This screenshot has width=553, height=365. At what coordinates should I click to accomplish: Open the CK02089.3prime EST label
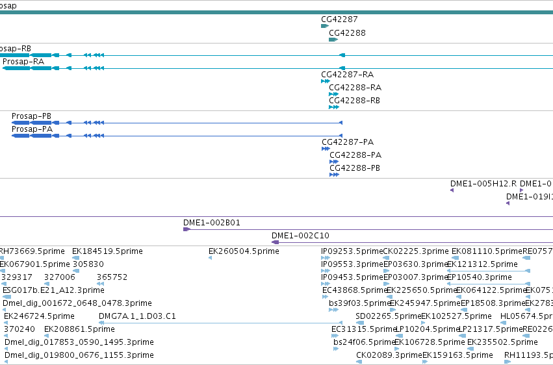(x=389, y=355)
